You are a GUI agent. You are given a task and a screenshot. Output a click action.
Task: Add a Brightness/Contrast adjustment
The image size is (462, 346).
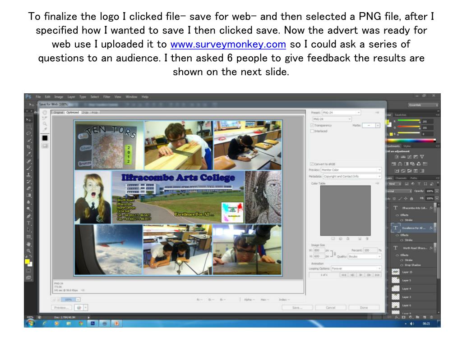397,157
